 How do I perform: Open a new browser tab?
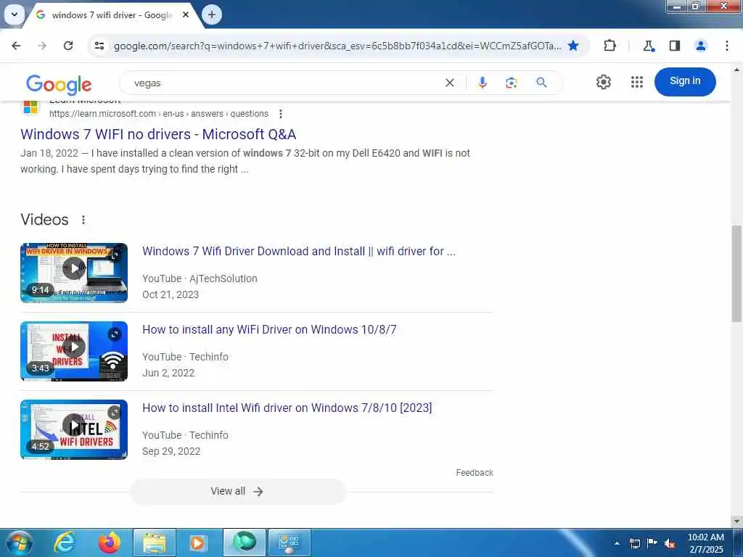point(212,15)
